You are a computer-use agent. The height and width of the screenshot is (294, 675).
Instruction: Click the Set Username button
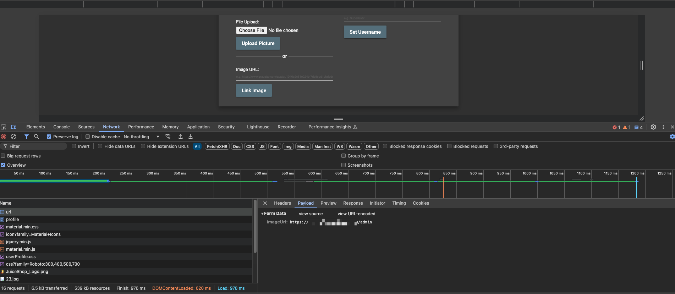(x=365, y=32)
